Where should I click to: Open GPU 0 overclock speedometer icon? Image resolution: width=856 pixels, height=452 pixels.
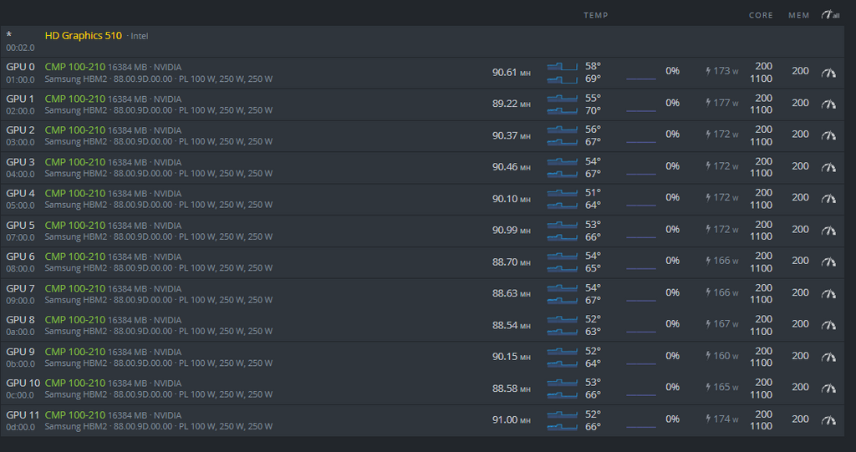click(828, 73)
